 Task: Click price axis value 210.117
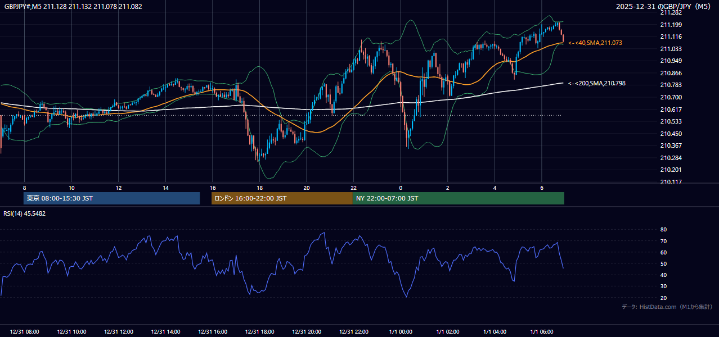pyautogui.click(x=671, y=182)
